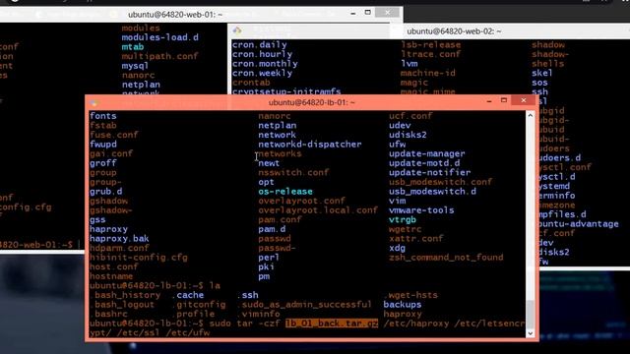Bring the web-02 window forward by its title
Viewport: 630px width, 354px height.
(x=454, y=31)
